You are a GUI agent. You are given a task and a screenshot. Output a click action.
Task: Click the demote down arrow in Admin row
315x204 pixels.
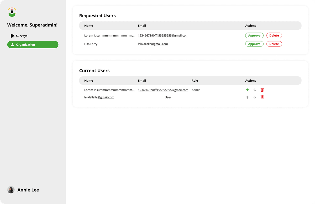pos(255,90)
